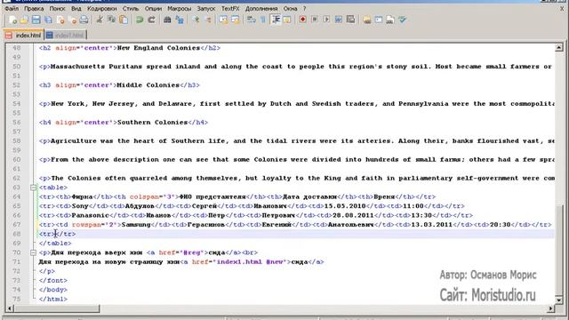Click the vertical scrollbar up arrow

[558, 47]
